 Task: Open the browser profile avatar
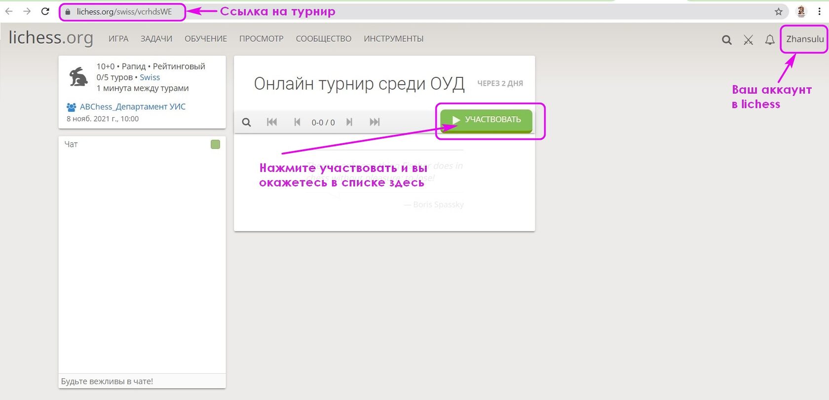pos(801,11)
